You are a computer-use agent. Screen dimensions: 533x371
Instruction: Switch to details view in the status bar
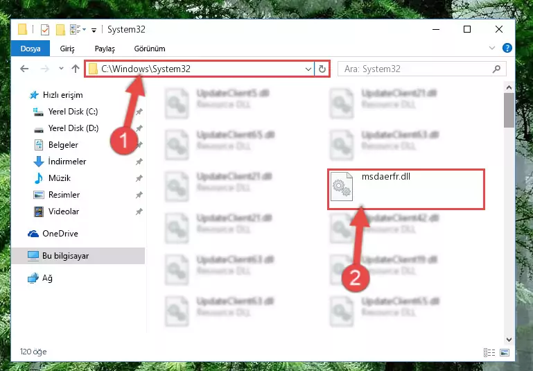click(489, 353)
